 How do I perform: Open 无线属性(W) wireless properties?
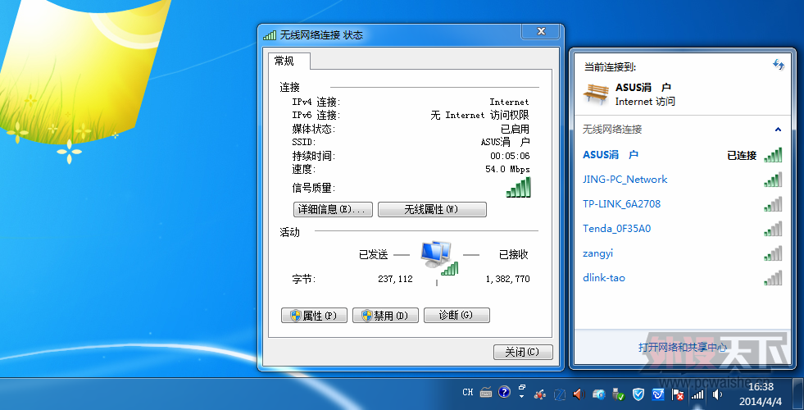click(x=432, y=209)
